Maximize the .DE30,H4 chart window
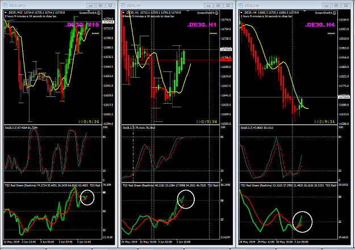The image size is (355, 250). (x=336, y=6)
